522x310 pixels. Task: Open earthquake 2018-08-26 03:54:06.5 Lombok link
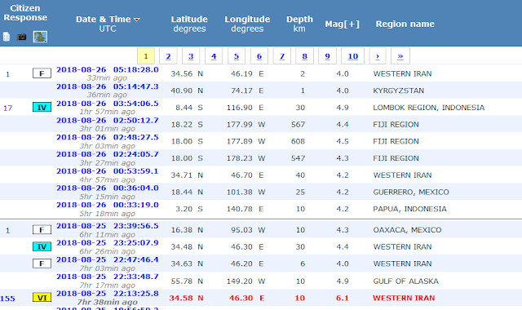pyautogui.click(x=107, y=104)
